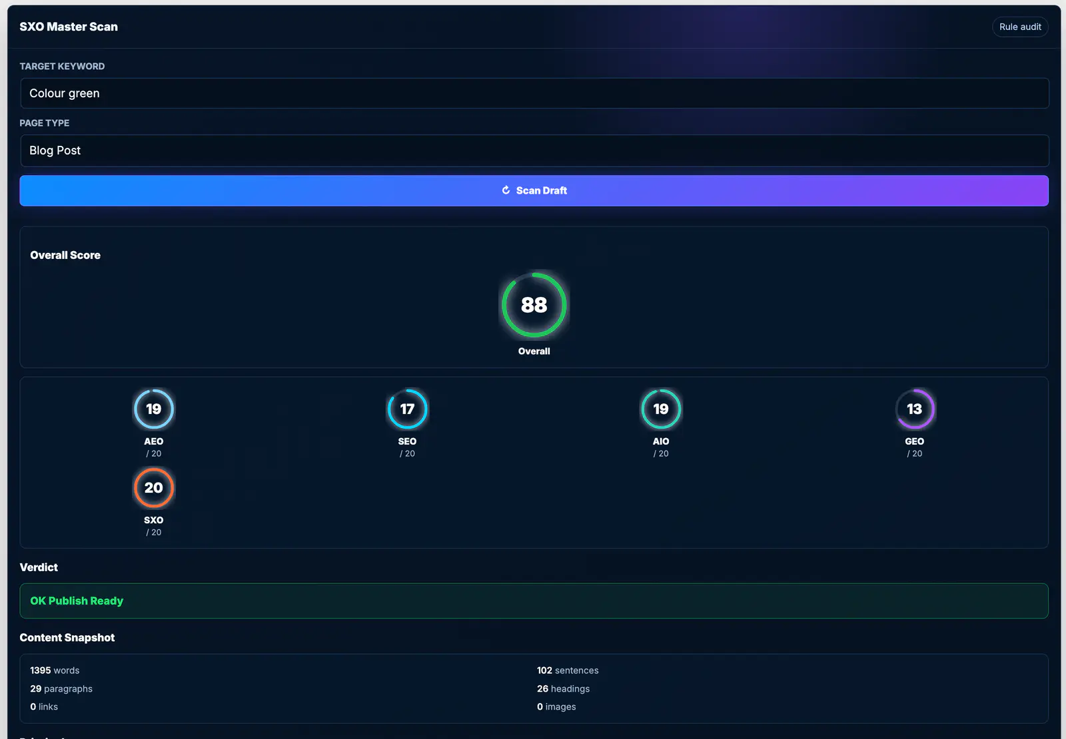Click the Target Keyword input field
1066x739 pixels.
pyautogui.click(x=534, y=93)
